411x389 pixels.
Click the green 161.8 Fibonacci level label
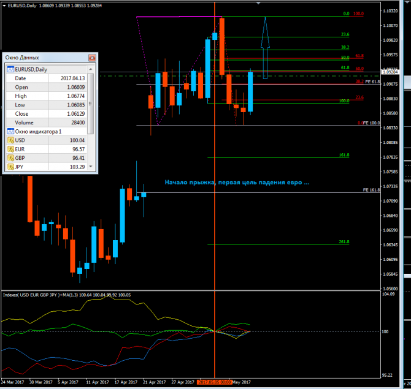point(344,155)
